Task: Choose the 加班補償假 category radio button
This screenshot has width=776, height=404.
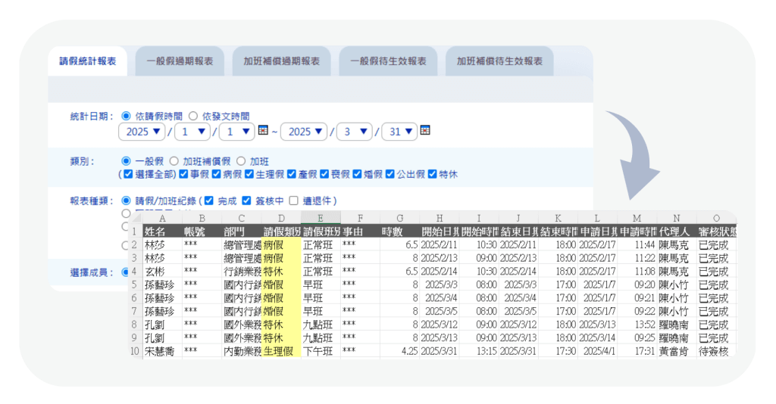Action: click(174, 161)
